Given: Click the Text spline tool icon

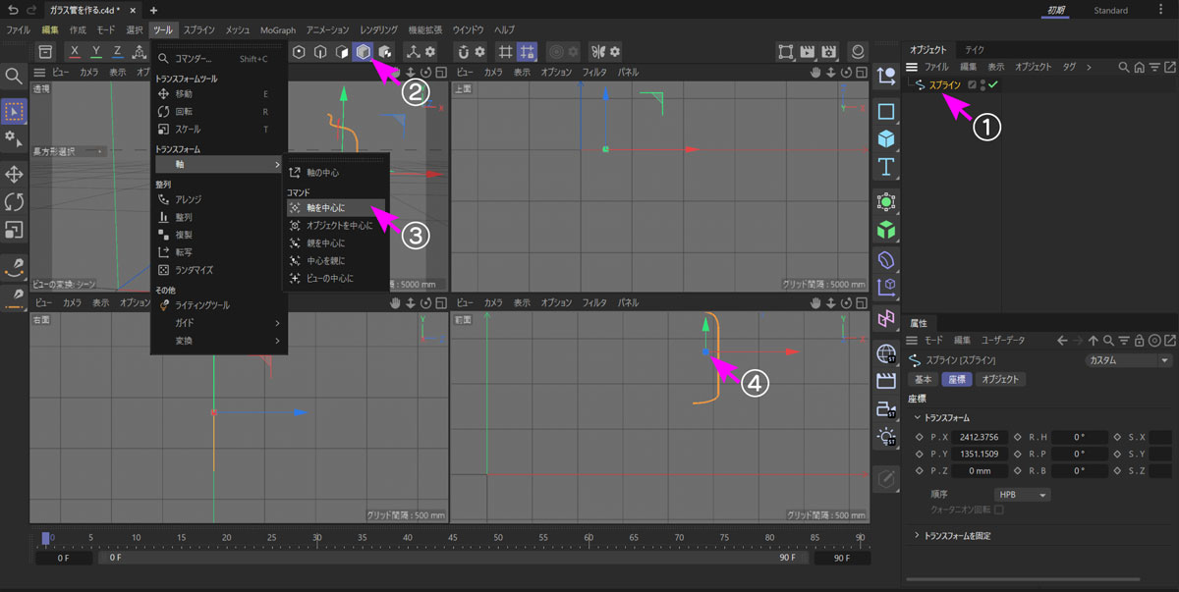Looking at the screenshot, I should (886, 166).
